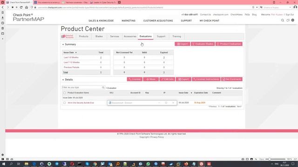This screenshot has width=298, height=167.
Task: Click the site search magnifier icon
Action: [x=283, y=20]
